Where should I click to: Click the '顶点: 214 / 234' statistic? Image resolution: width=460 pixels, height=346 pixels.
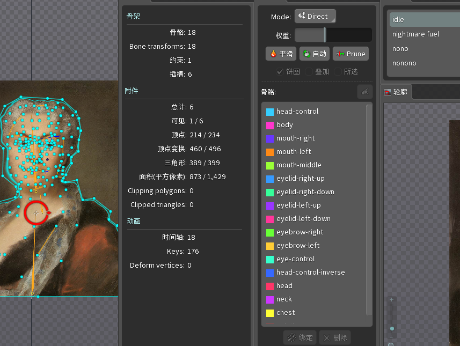click(195, 135)
